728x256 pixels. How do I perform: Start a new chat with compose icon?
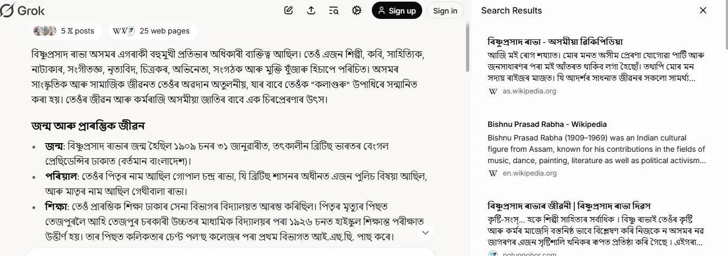point(288,10)
